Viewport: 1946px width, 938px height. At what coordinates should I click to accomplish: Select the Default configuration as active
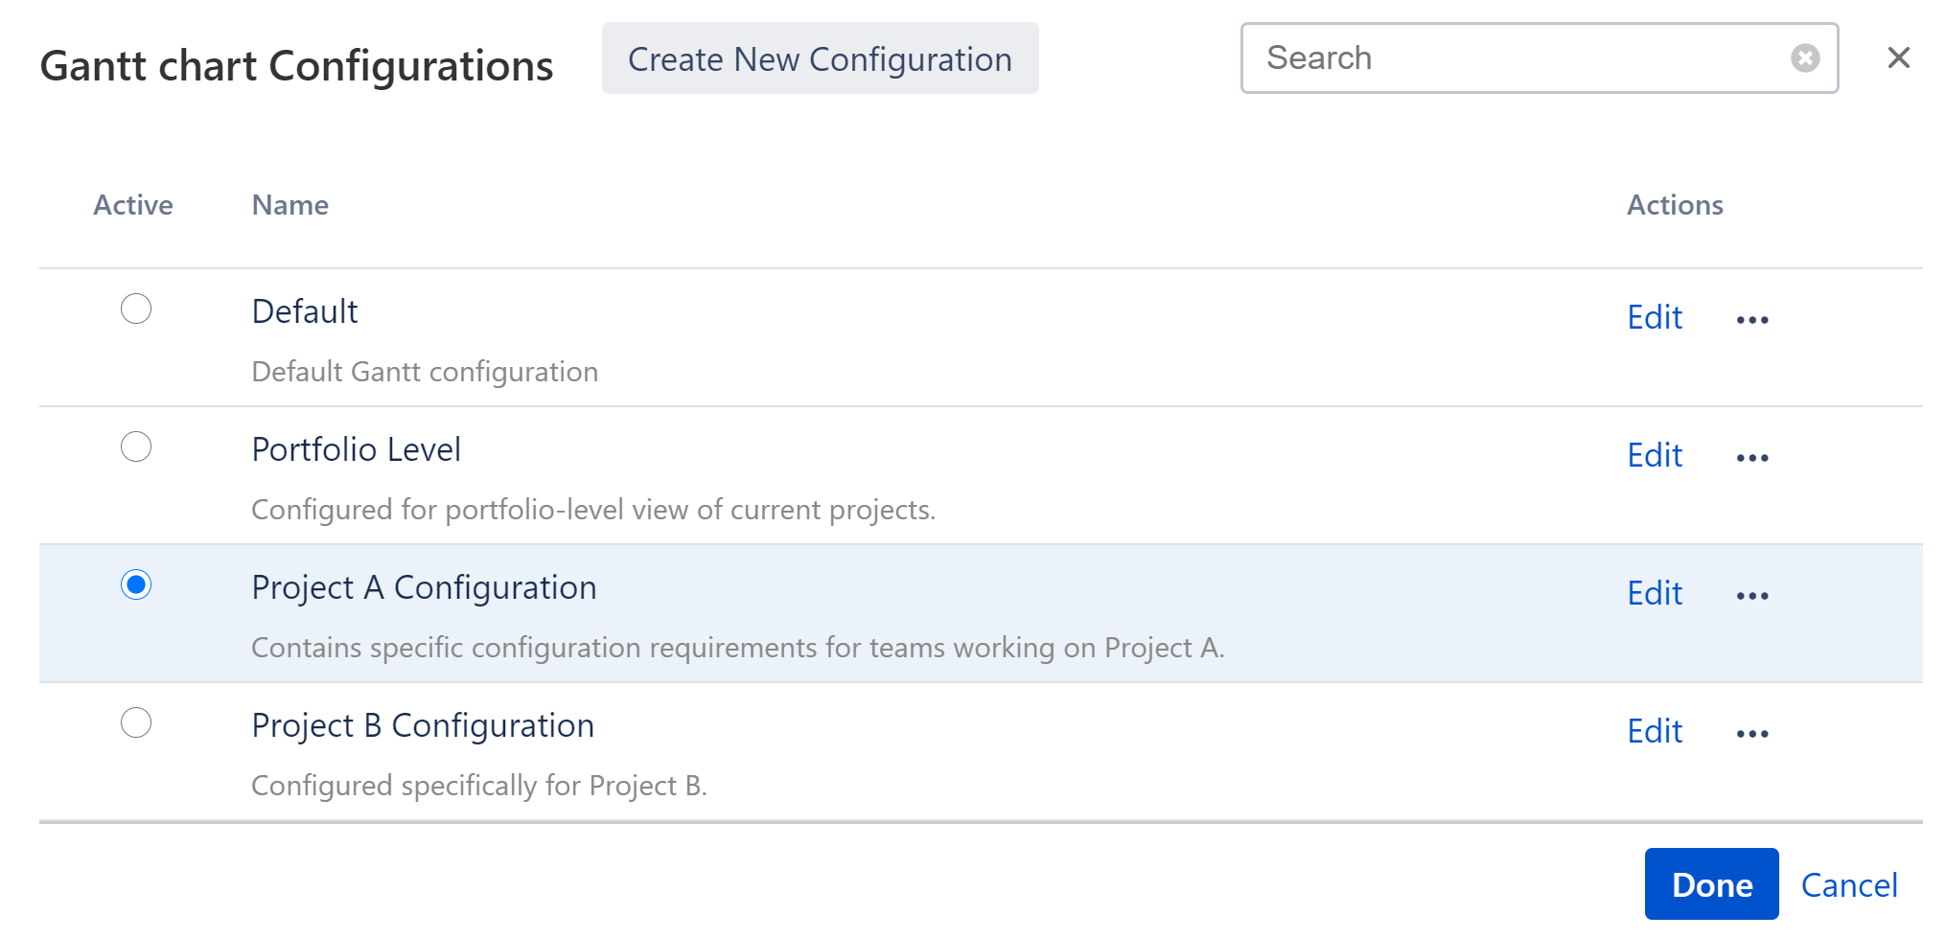tap(137, 309)
